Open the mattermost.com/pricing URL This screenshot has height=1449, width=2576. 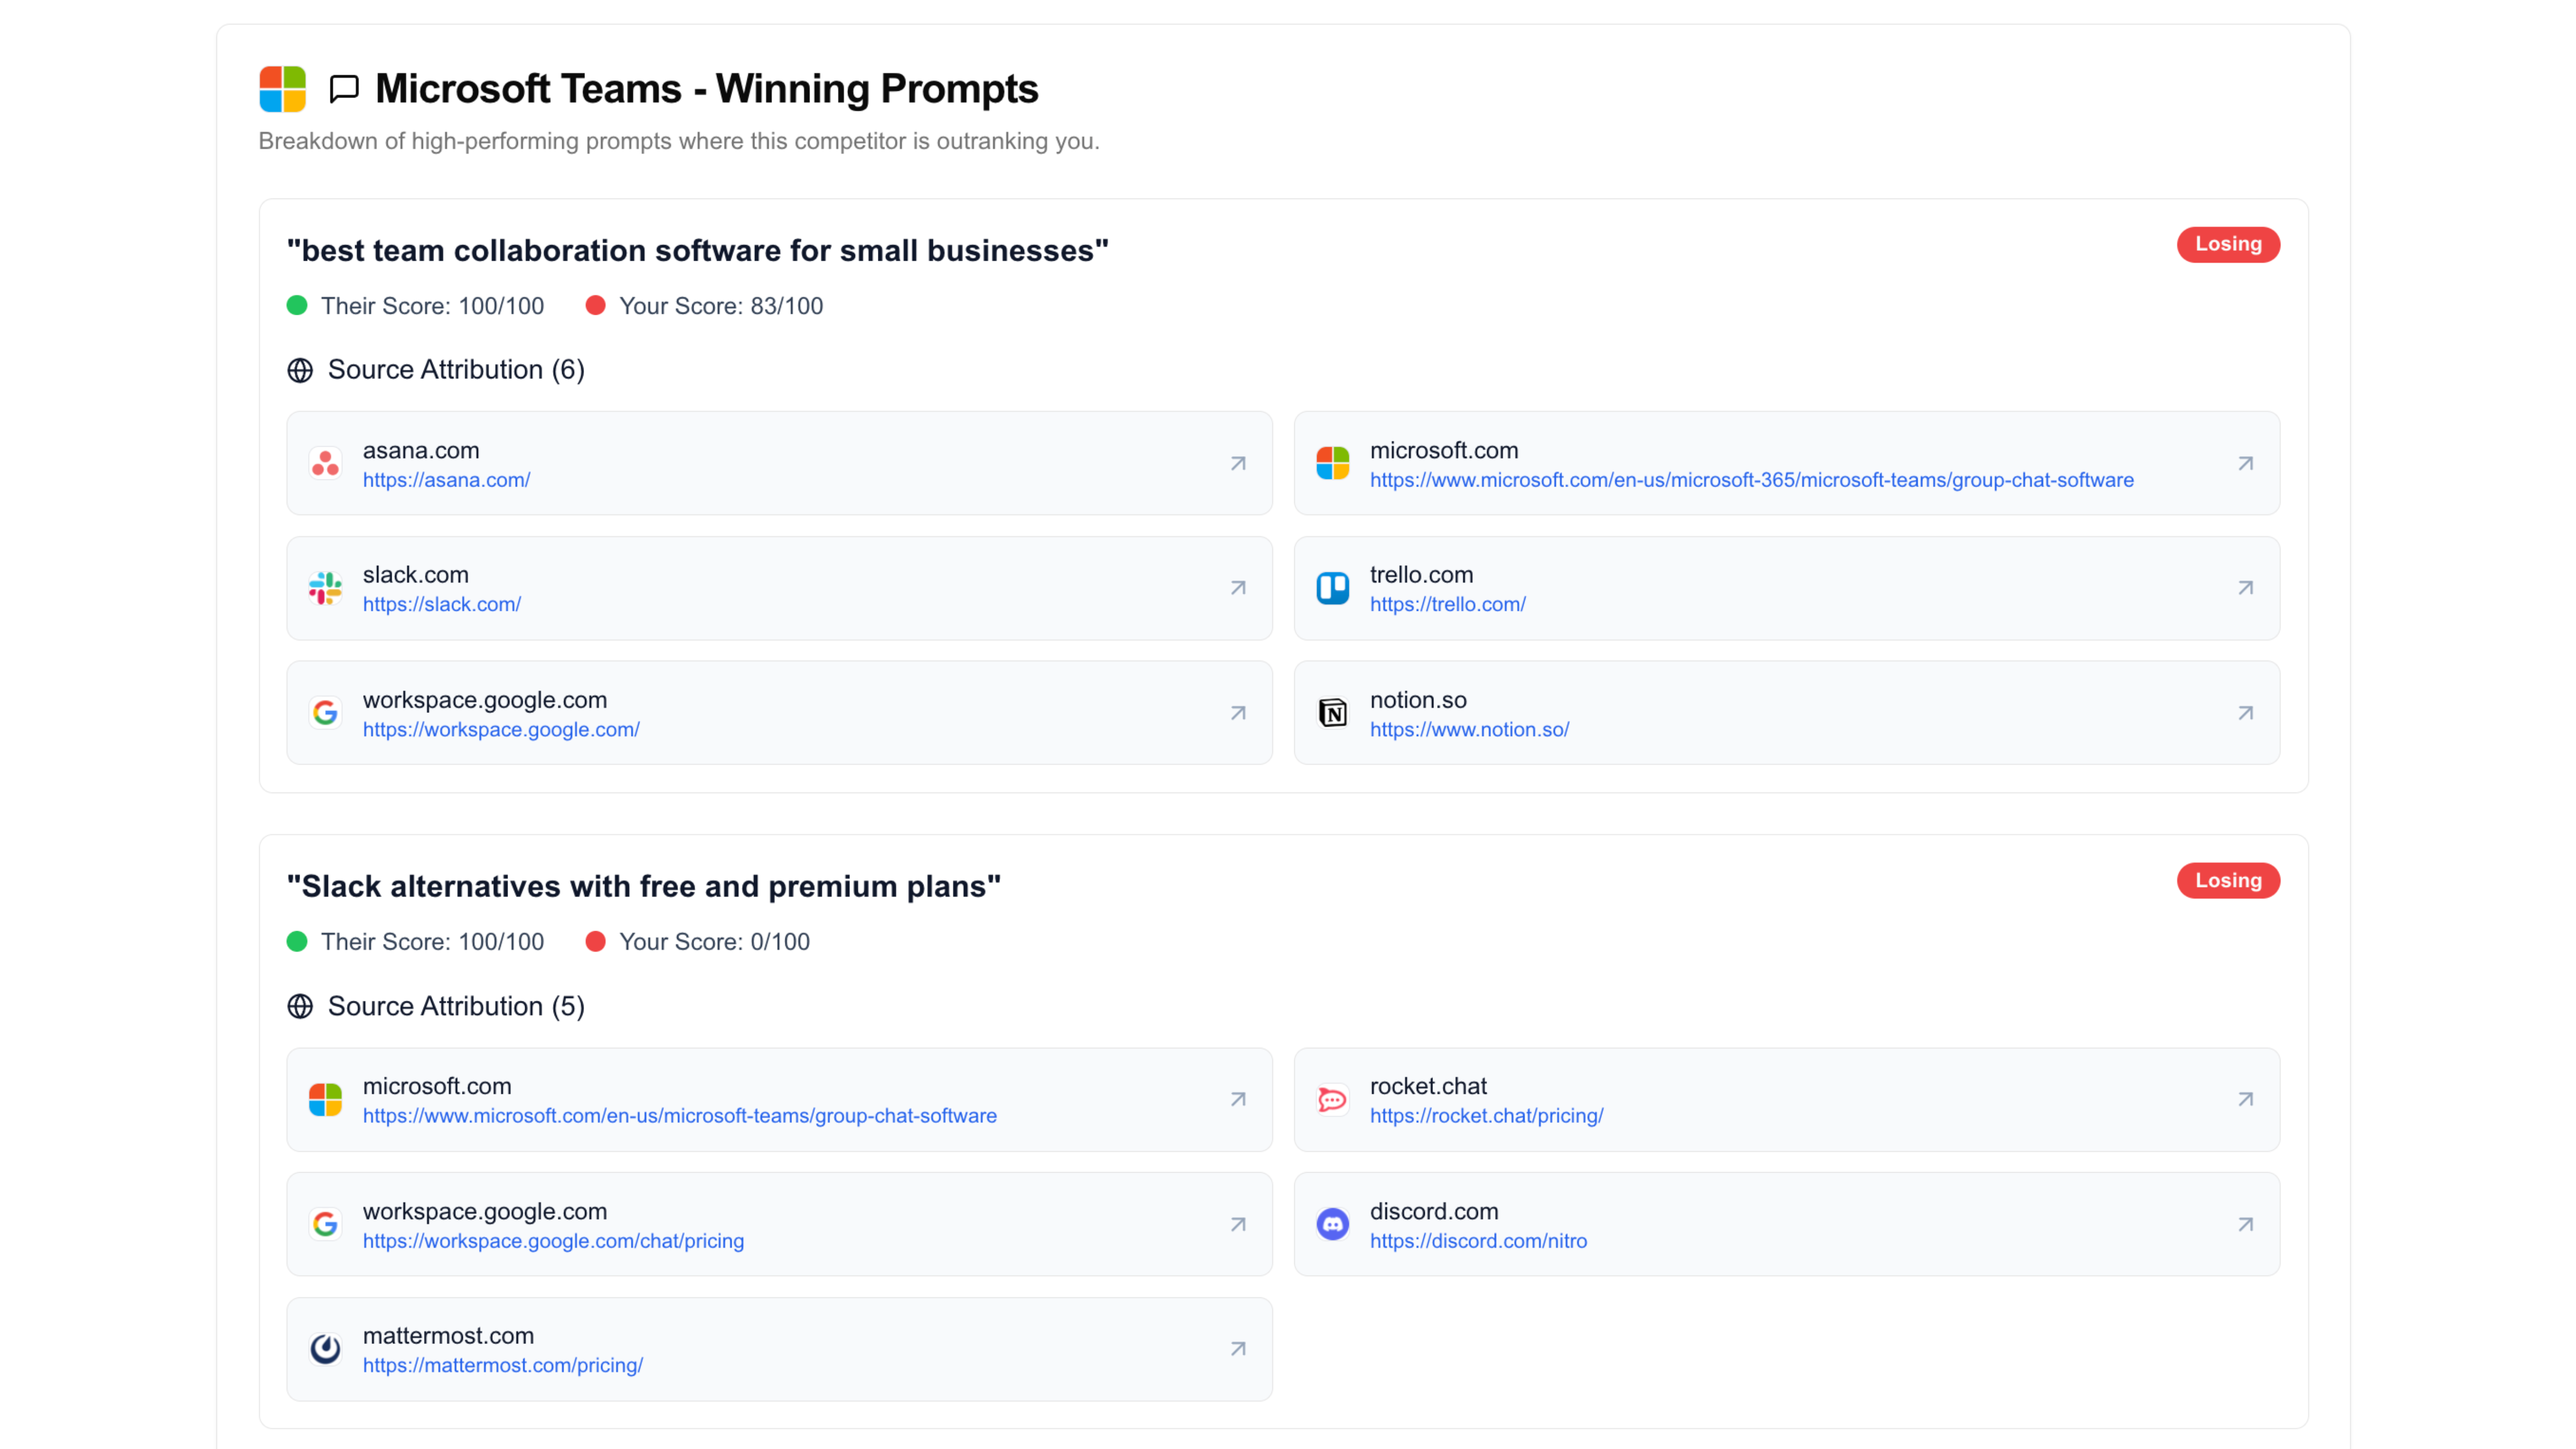click(x=502, y=1365)
